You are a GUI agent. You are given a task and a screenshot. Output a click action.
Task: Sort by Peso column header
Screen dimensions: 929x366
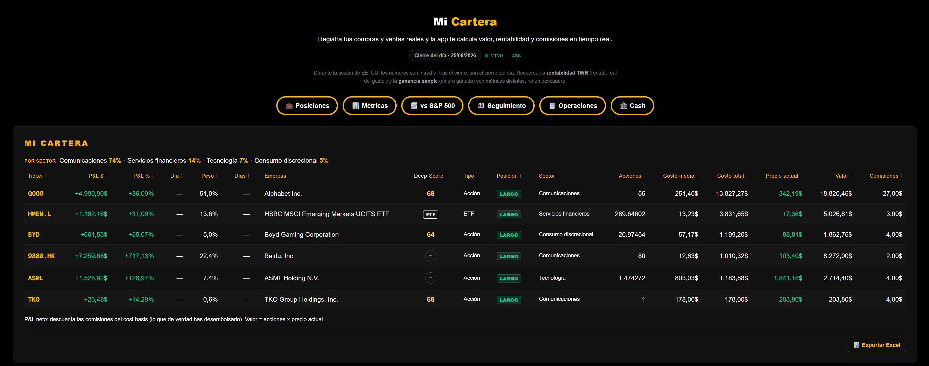point(209,176)
